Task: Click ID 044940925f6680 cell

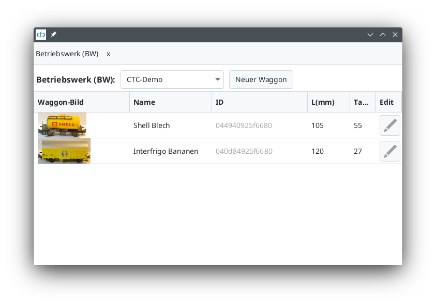Action: point(244,125)
